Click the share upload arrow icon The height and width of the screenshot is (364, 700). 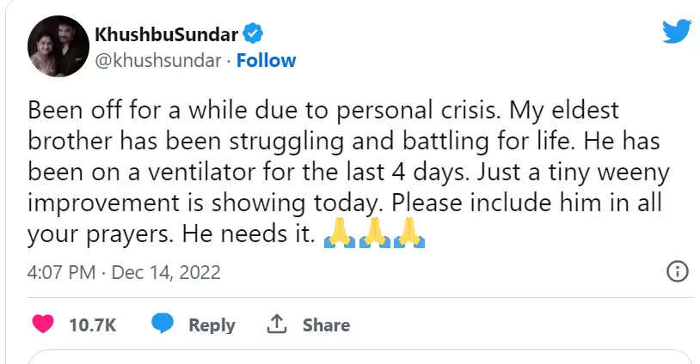click(276, 324)
